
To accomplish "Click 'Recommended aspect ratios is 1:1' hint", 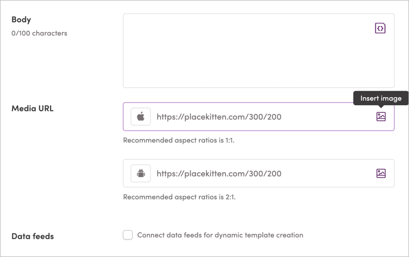I will point(179,140).
